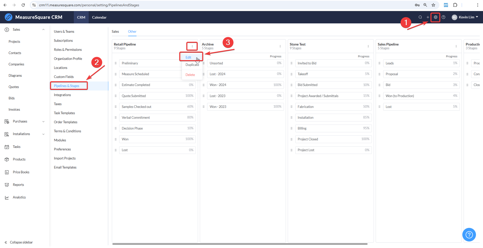The width and height of the screenshot is (483, 248).
Task: Open Users & Teams settings
Action: (x=64, y=31)
